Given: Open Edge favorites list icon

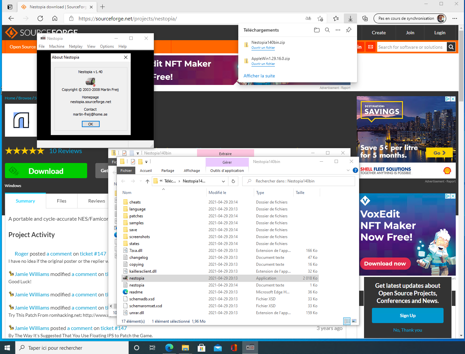Looking at the screenshot, I should pyautogui.click(x=336, y=18).
